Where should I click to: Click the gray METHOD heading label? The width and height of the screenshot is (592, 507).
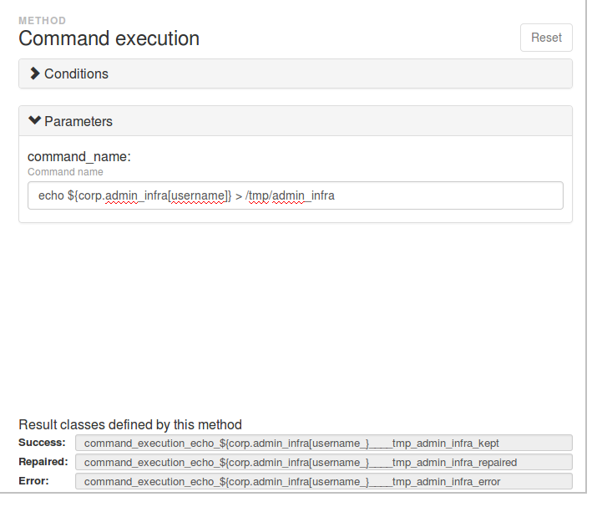pyautogui.click(x=43, y=20)
